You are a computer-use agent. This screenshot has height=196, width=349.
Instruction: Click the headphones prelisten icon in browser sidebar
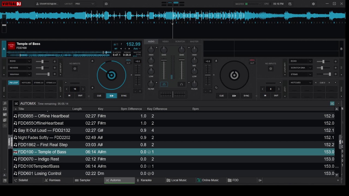[5, 109]
